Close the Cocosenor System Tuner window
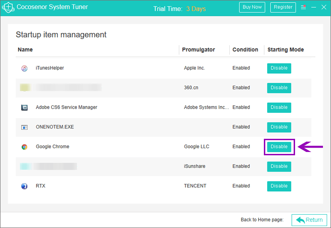Viewport: 331px width, 228px height. [324, 8]
